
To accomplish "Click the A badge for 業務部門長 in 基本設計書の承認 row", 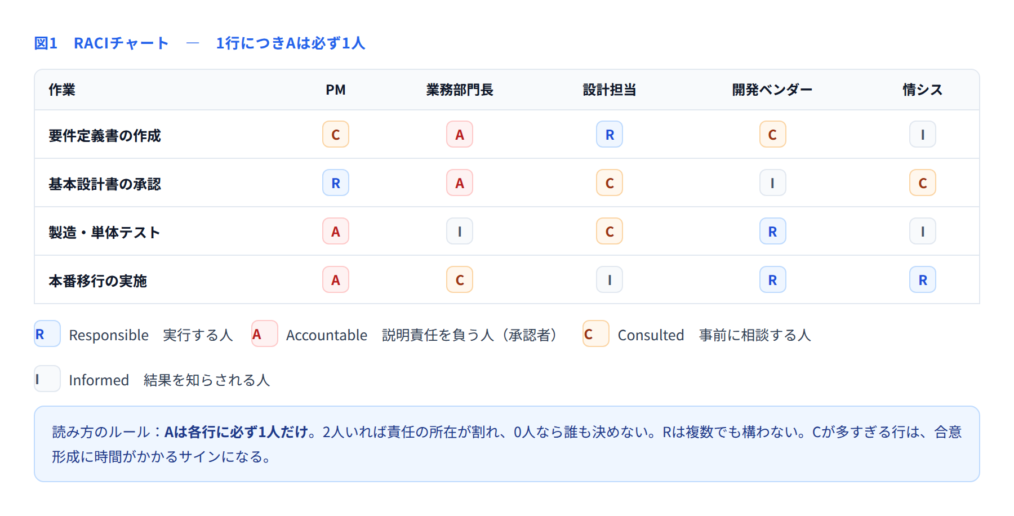I will point(460,183).
